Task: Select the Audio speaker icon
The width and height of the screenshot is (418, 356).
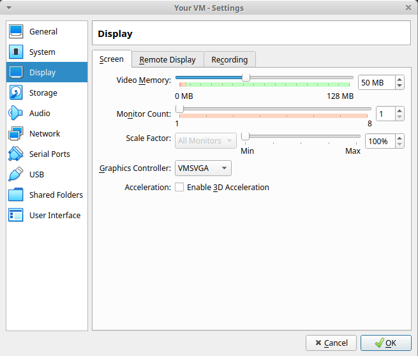Action: [x=16, y=113]
